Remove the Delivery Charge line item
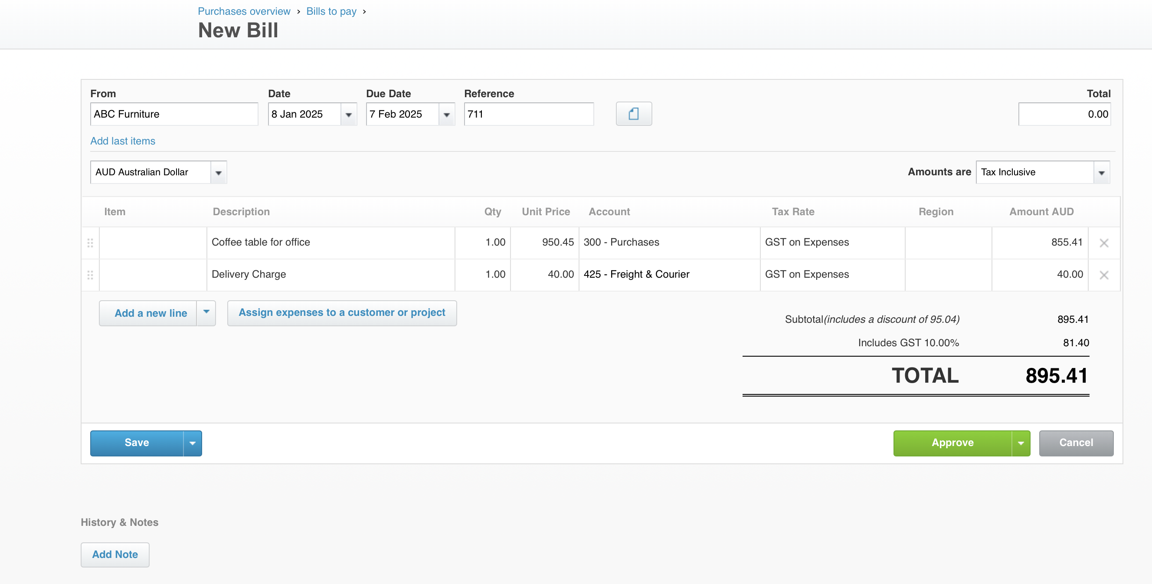The image size is (1152, 584). coord(1103,275)
